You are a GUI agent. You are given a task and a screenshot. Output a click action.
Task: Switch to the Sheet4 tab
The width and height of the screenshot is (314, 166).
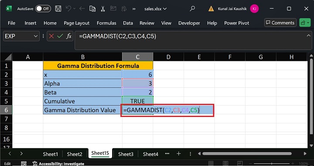150,154
